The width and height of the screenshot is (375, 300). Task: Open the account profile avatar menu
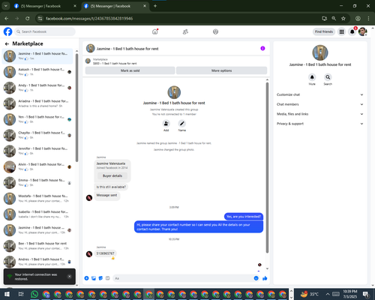pos(362,31)
